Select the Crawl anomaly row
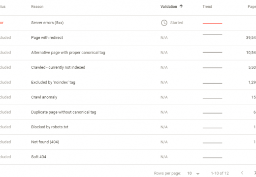 coord(128,97)
